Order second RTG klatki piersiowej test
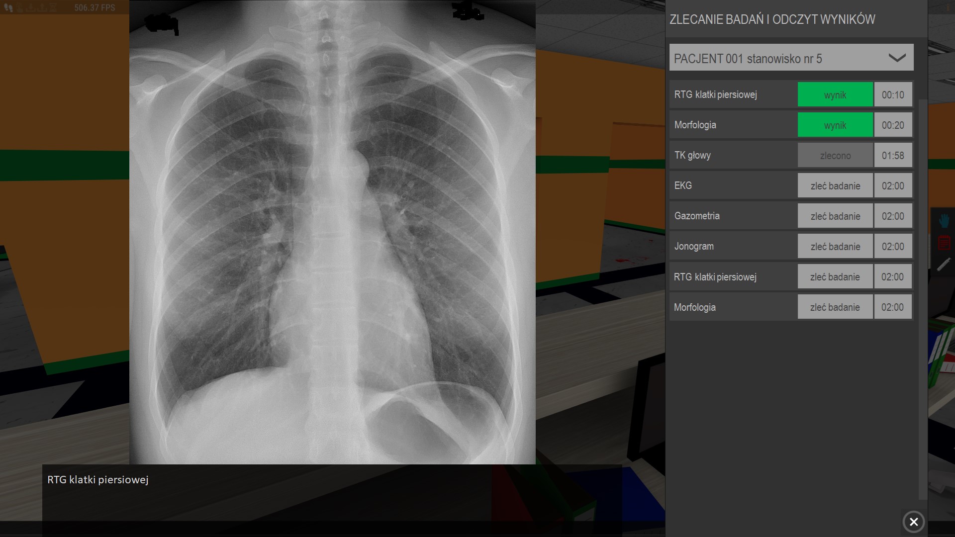Image resolution: width=955 pixels, height=537 pixels. (x=835, y=277)
